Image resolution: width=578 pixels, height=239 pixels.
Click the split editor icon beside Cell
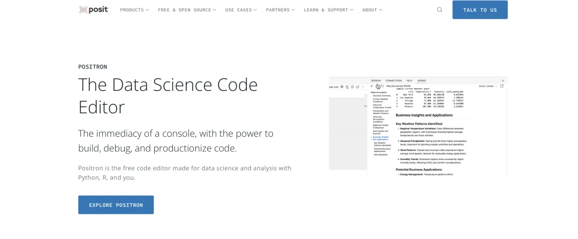(352, 87)
